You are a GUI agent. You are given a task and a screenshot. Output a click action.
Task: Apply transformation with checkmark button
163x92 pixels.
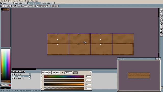[x=13, y=6]
